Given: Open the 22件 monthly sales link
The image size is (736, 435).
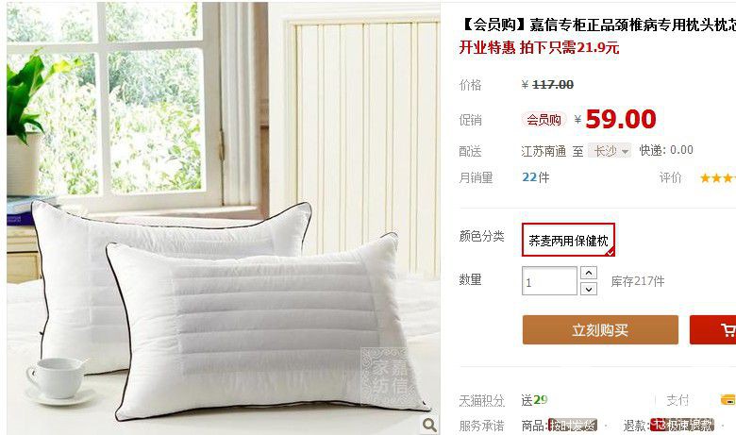Looking at the screenshot, I should [x=536, y=177].
